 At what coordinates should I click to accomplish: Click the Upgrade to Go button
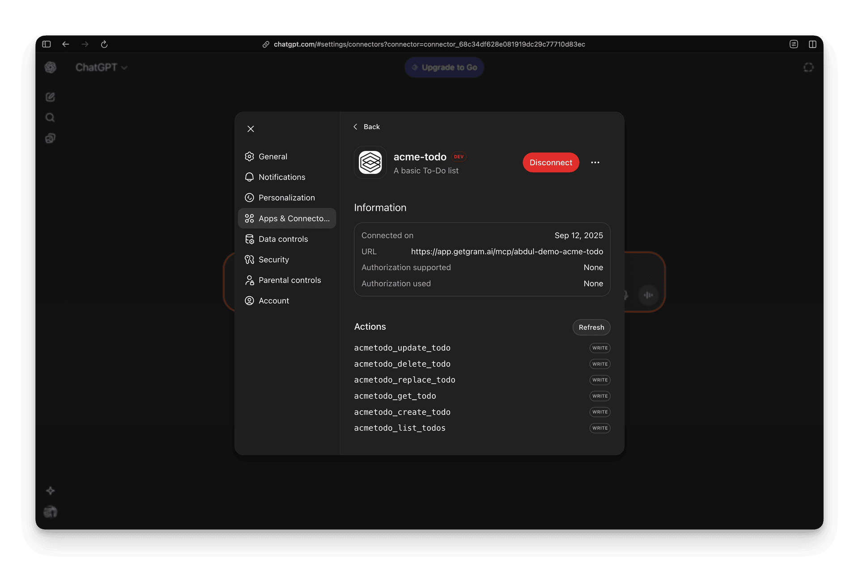[x=444, y=67]
